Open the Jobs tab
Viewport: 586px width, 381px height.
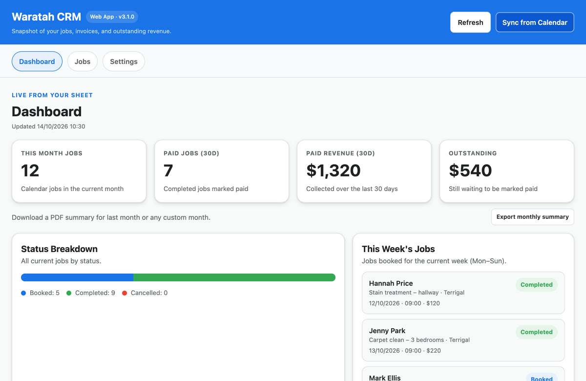coord(83,62)
